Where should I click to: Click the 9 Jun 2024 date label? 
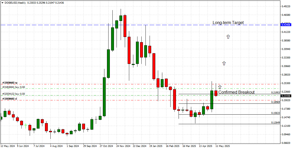pos(23,146)
